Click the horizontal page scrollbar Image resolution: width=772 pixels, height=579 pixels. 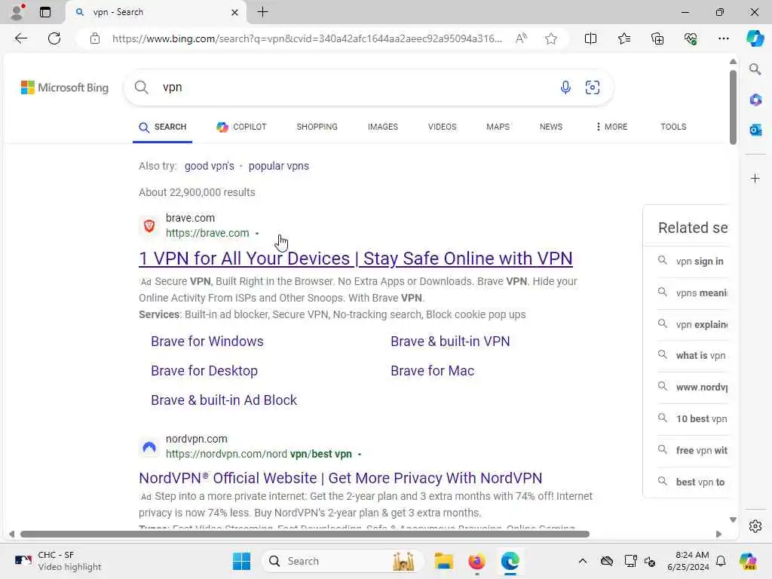pos(305,535)
